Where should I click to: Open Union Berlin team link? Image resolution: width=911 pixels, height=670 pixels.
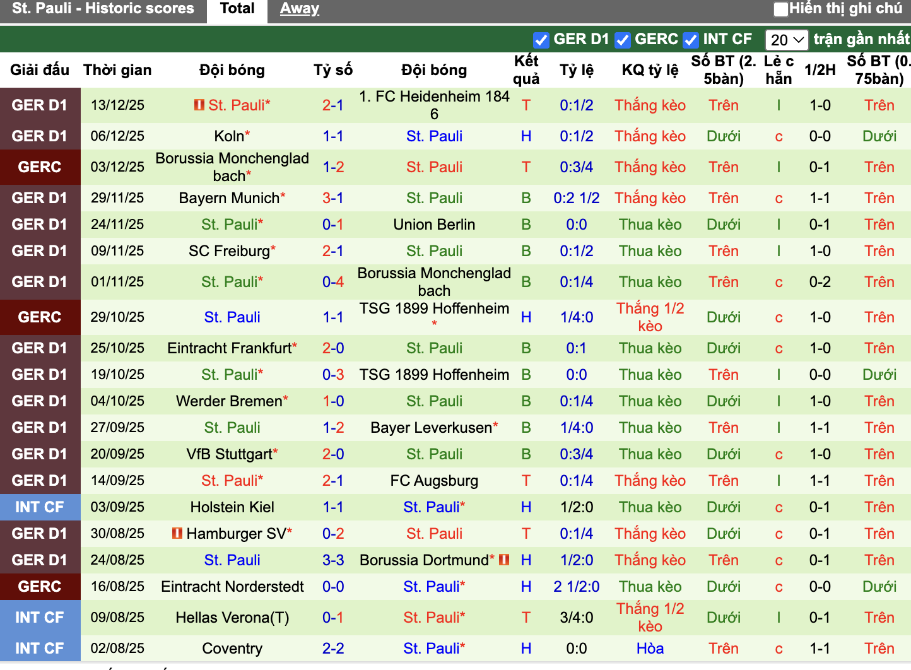coord(434,225)
